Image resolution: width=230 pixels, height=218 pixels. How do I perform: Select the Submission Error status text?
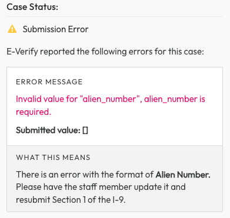55,29
